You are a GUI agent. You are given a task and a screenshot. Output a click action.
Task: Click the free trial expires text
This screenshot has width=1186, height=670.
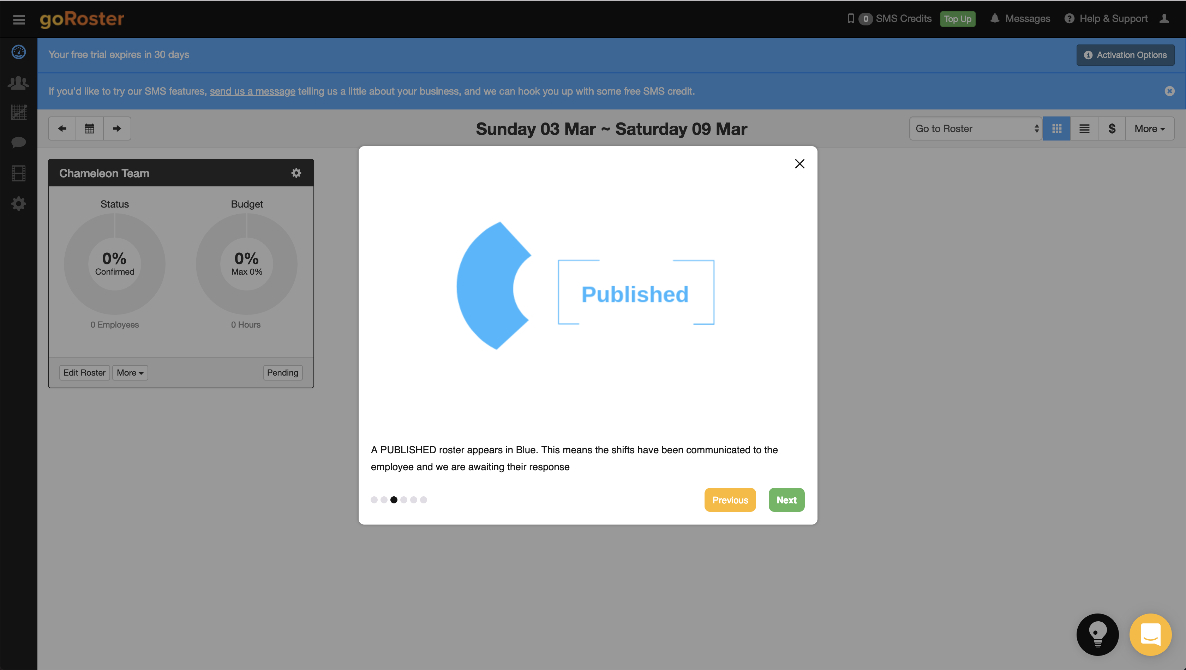pos(119,54)
